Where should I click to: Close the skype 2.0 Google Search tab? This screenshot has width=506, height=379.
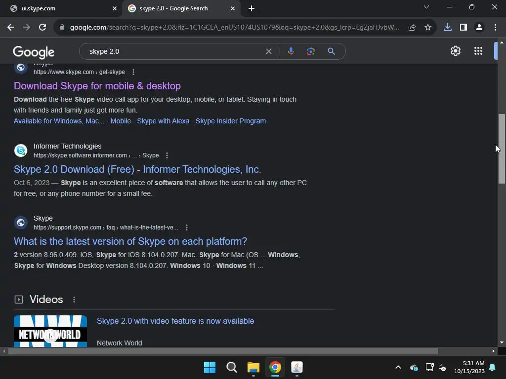pos(233,9)
